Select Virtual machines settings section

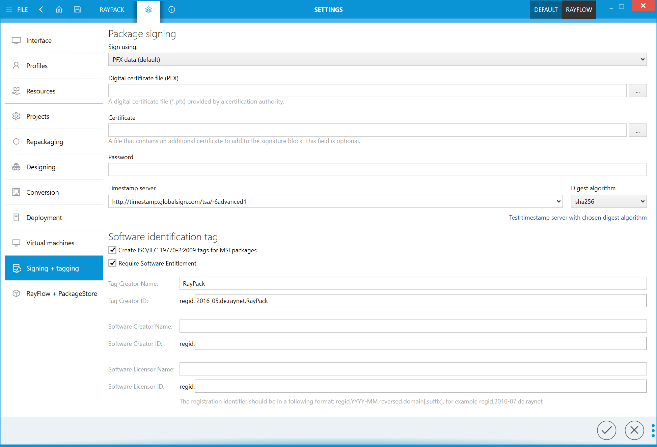54,243
